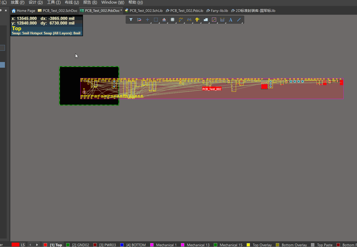Image resolution: width=357 pixels, height=247 pixels.
Task: Select the PCB_Test_002.PcbDoc document tab
Action: point(101,11)
